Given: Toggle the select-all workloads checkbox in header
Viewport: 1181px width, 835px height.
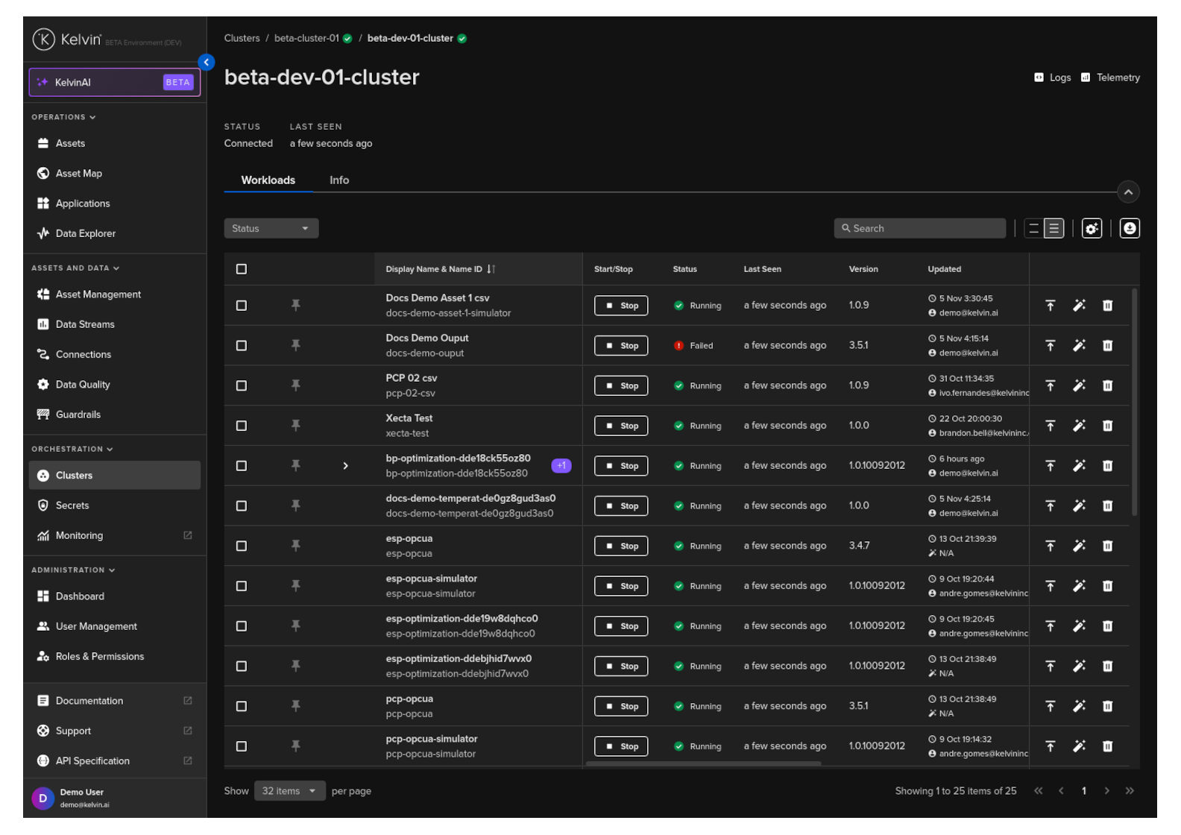Looking at the screenshot, I should click(242, 269).
